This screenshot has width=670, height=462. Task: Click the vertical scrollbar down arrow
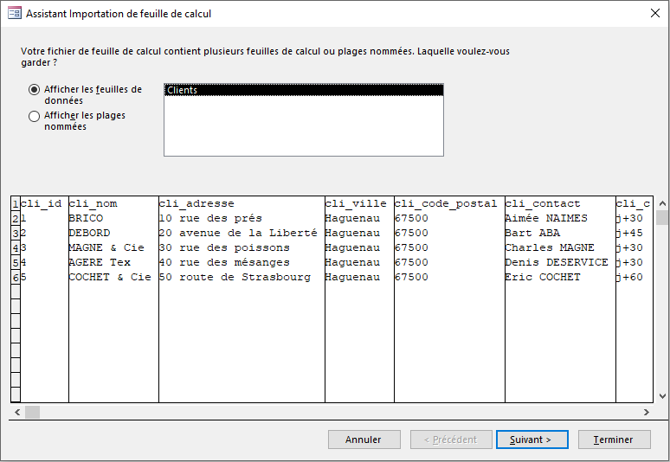coord(661,396)
